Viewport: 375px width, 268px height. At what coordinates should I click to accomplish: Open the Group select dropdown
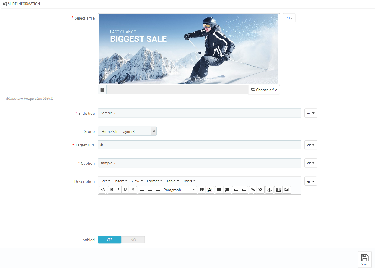127,131
